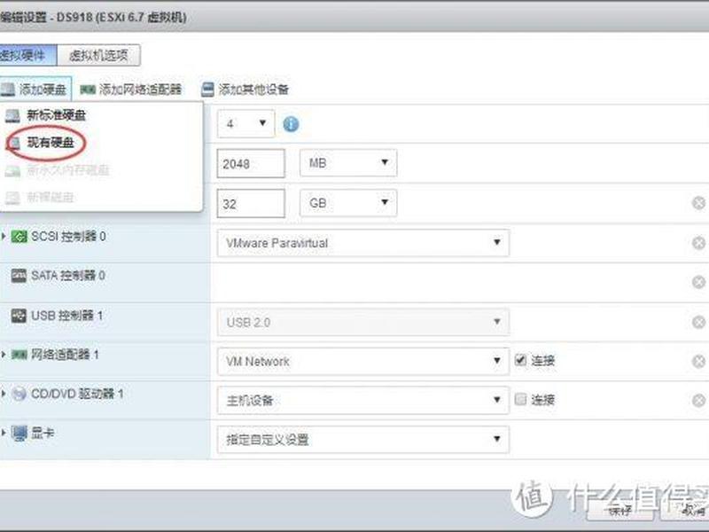Click the new standard hard disk icon
The image size is (709, 532).
coord(12,116)
